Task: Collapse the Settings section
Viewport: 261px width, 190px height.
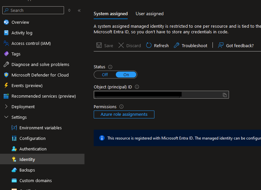Action: (x=6, y=117)
